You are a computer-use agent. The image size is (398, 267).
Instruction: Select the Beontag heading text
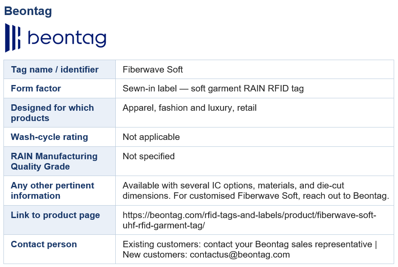click(28, 11)
